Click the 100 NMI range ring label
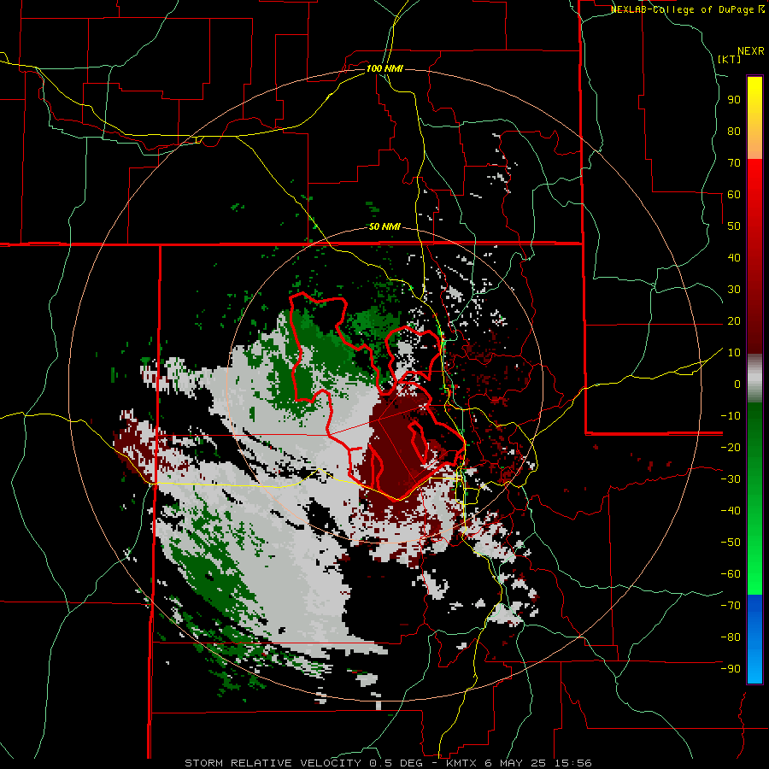Viewport: 769px width, 769px height. coord(384,68)
